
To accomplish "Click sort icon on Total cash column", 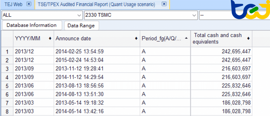I will 249,39.
